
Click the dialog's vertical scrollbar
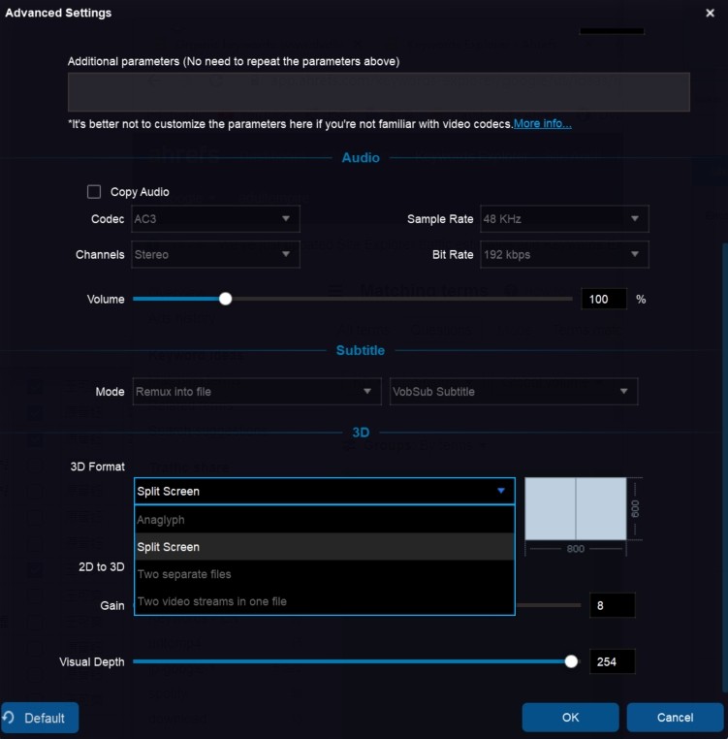coord(724,466)
